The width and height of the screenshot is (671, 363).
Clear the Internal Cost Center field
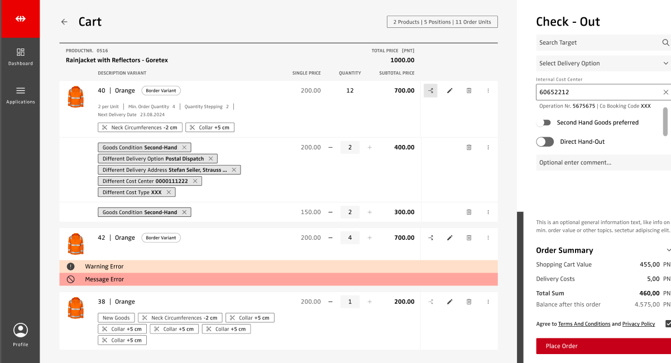pos(665,92)
